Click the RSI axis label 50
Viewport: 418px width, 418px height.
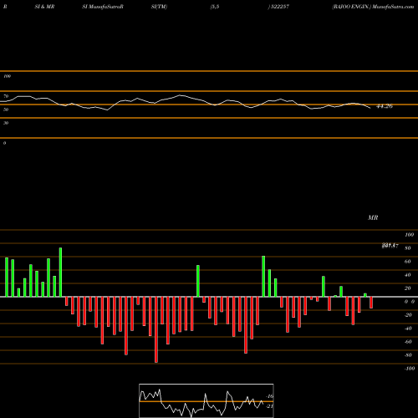[x=6, y=110]
